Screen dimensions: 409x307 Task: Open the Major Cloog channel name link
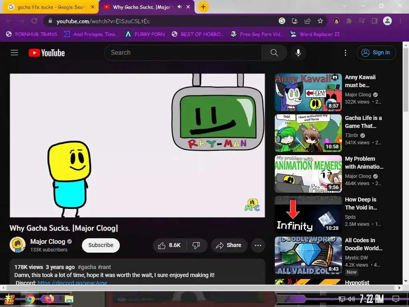(48, 241)
